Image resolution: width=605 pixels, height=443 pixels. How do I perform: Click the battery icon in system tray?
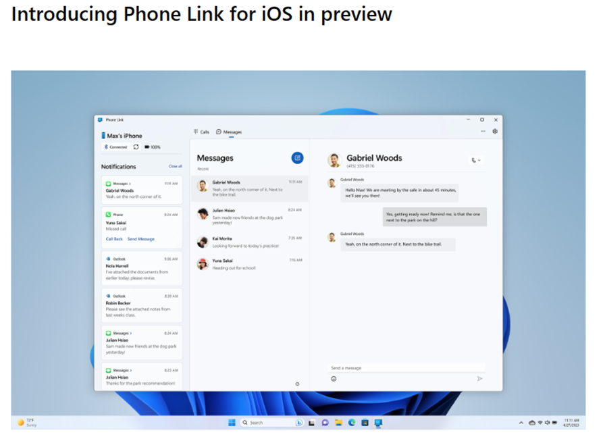pyautogui.click(x=555, y=423)
